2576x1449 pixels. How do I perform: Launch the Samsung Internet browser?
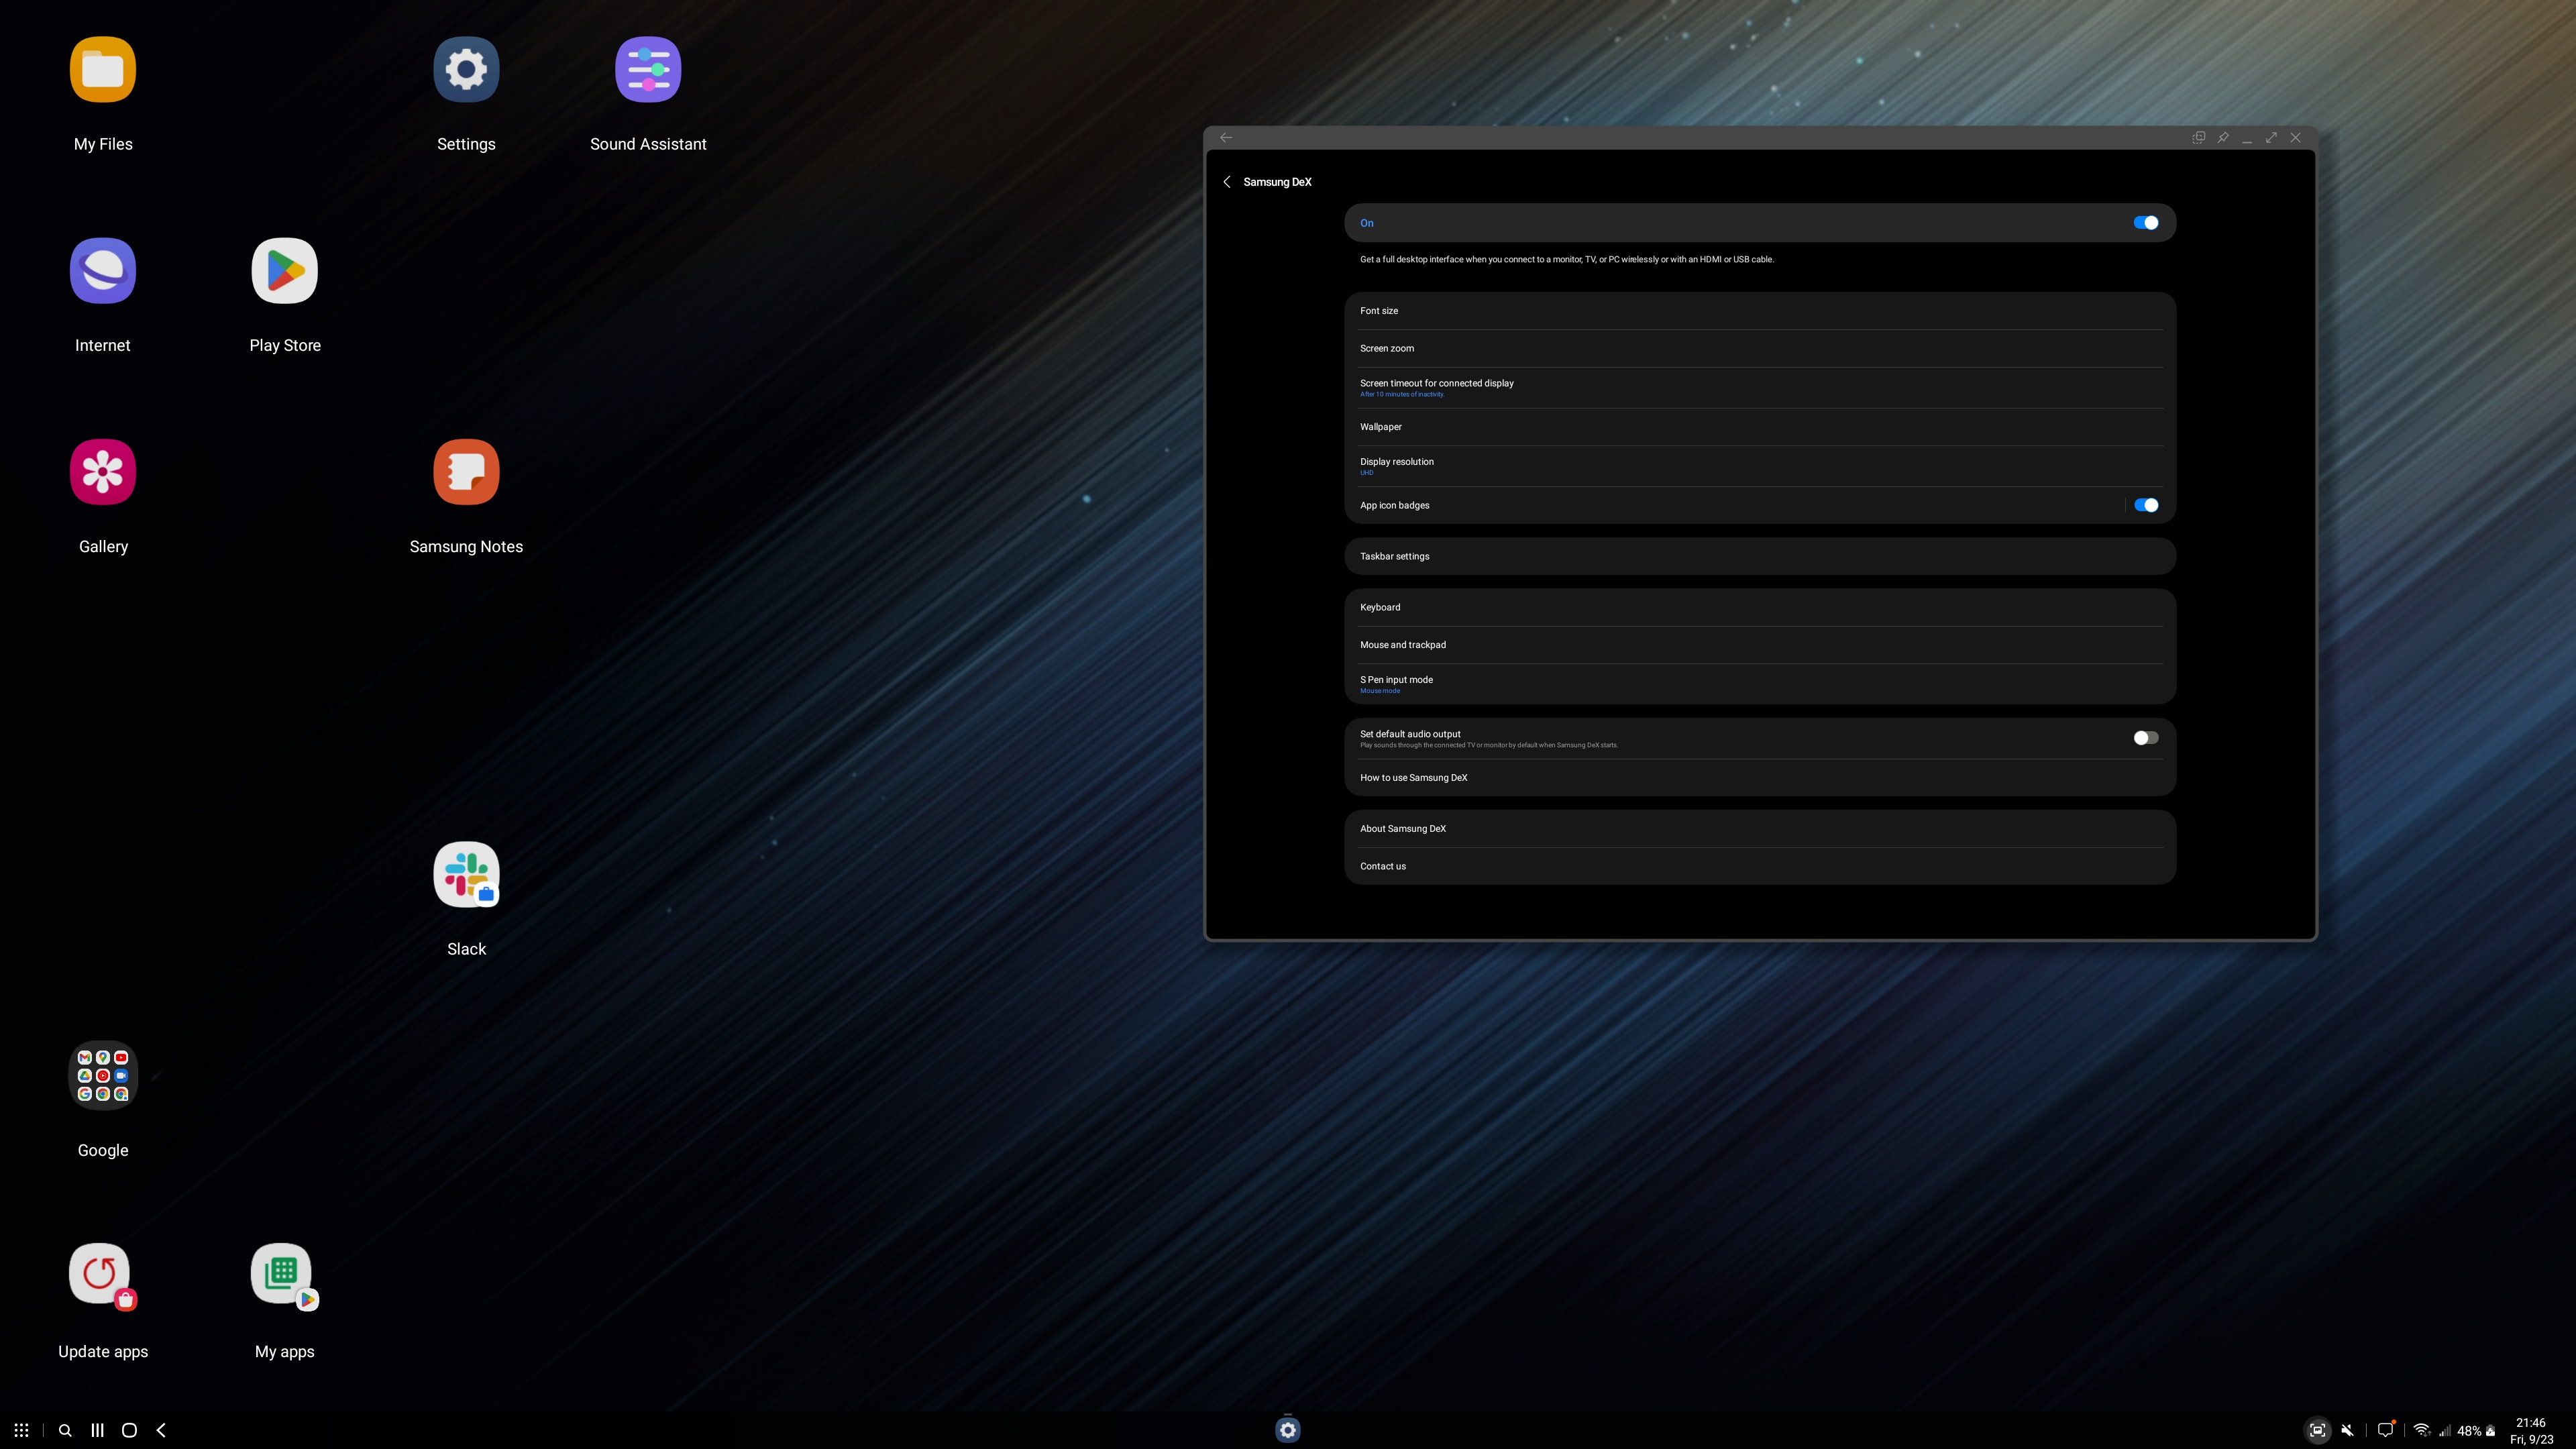103,271
